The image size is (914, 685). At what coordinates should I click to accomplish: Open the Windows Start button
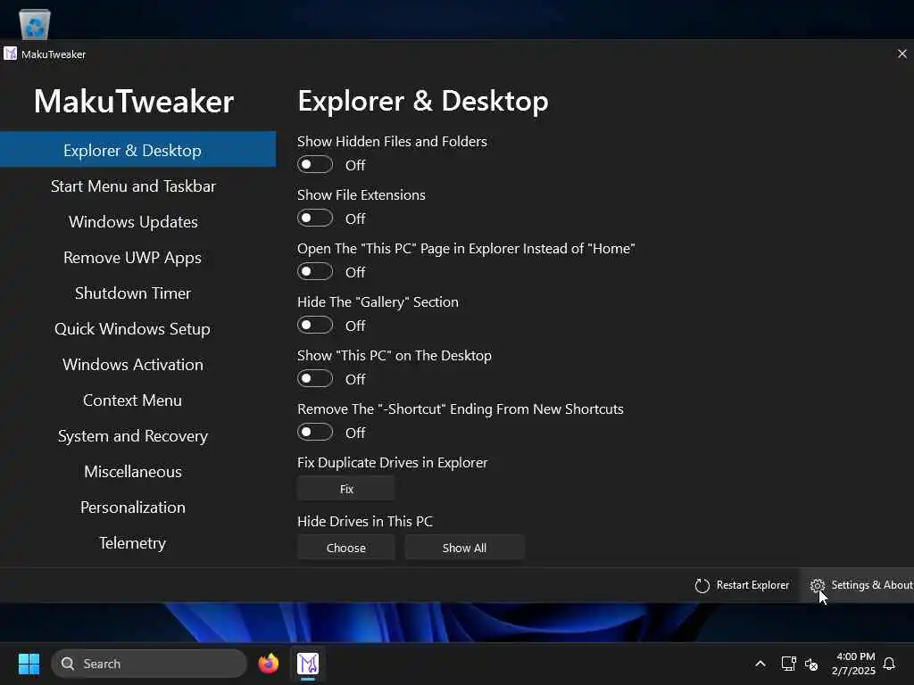tap(29, 664)
